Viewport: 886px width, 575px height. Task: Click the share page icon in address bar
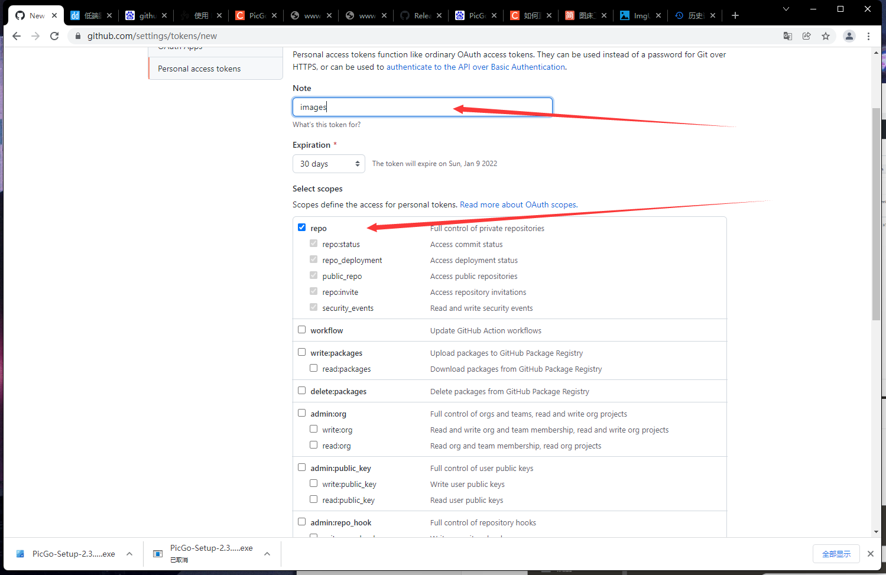(x=807, y=36)
